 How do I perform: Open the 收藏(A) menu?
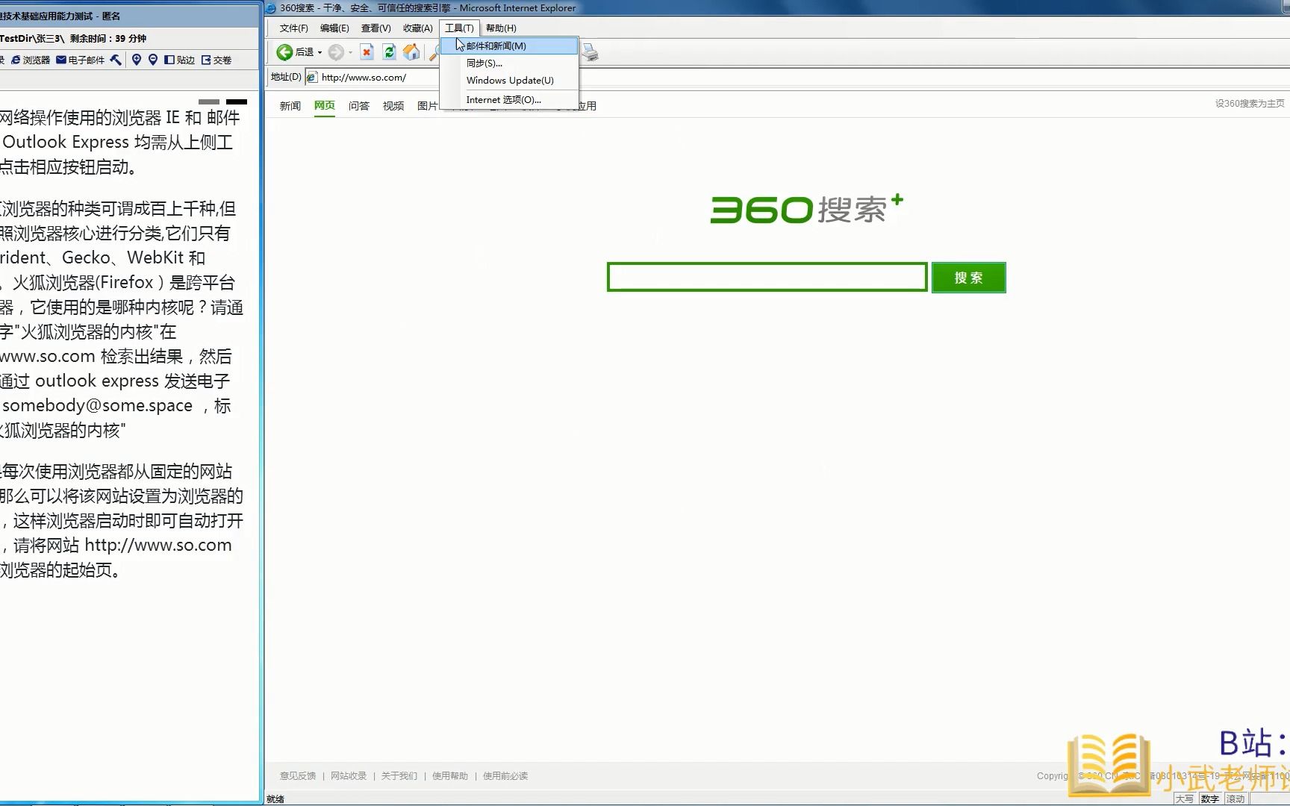click(x=417, y=28)
